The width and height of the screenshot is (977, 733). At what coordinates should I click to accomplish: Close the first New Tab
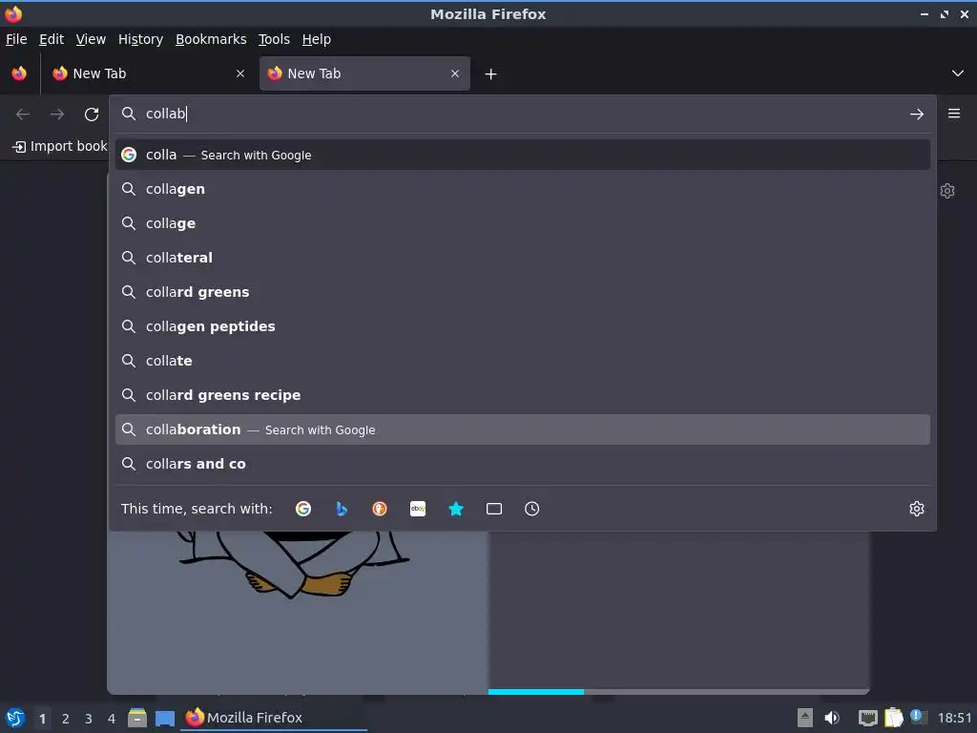(x=240, y=73)
